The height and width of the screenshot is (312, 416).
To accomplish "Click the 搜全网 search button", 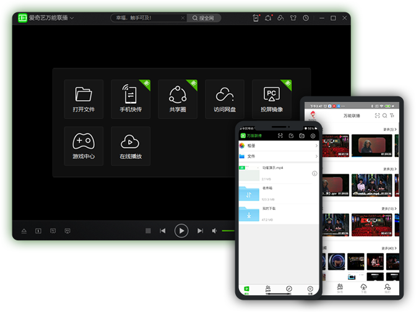I will [x=203, y=18].
